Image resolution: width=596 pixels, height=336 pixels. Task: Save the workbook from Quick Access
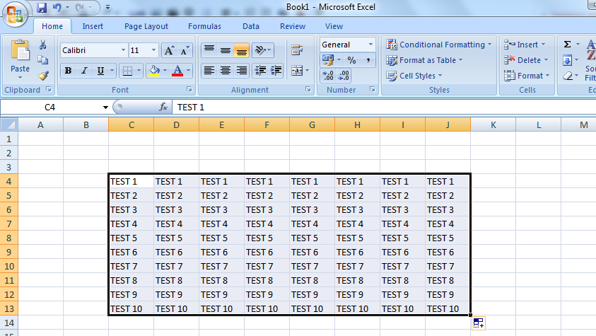pos(42,7)
